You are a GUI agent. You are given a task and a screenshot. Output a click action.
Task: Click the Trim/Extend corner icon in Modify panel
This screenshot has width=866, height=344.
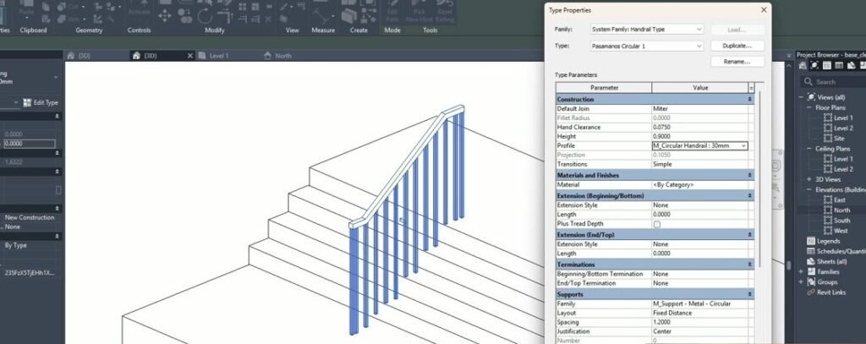(x=225, y=15)
